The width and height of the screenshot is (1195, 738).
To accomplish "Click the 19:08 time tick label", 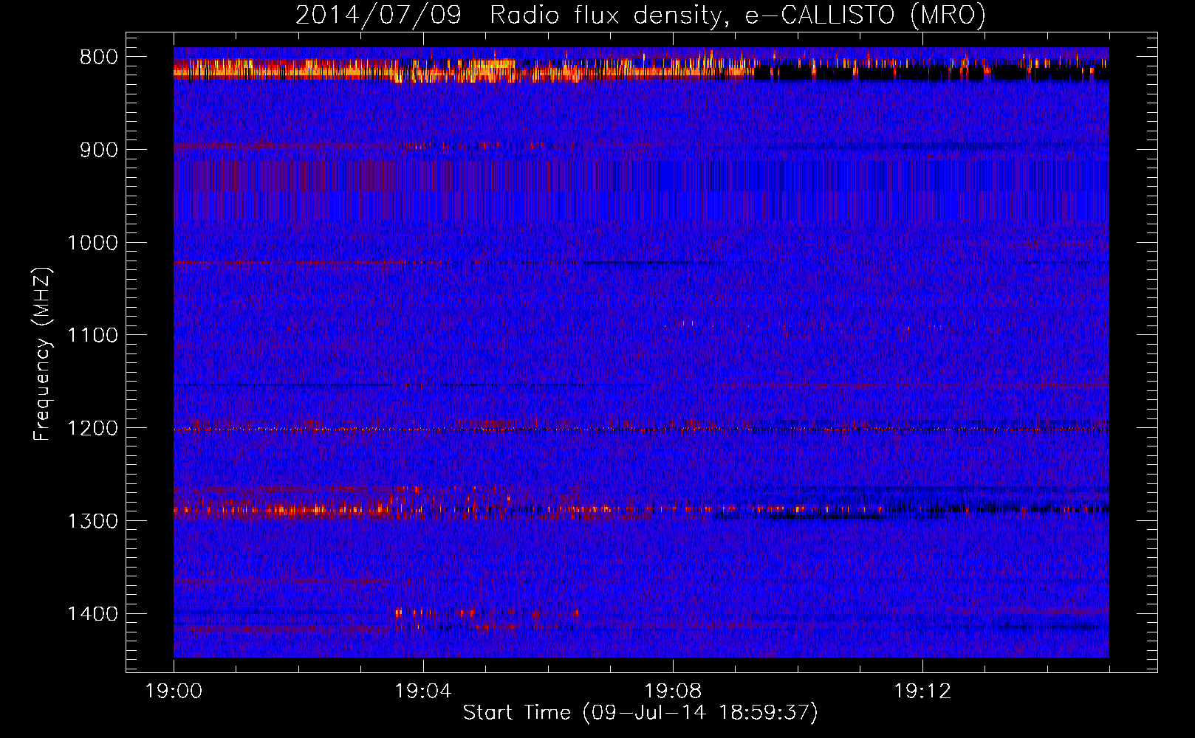I will pos(673,692).
